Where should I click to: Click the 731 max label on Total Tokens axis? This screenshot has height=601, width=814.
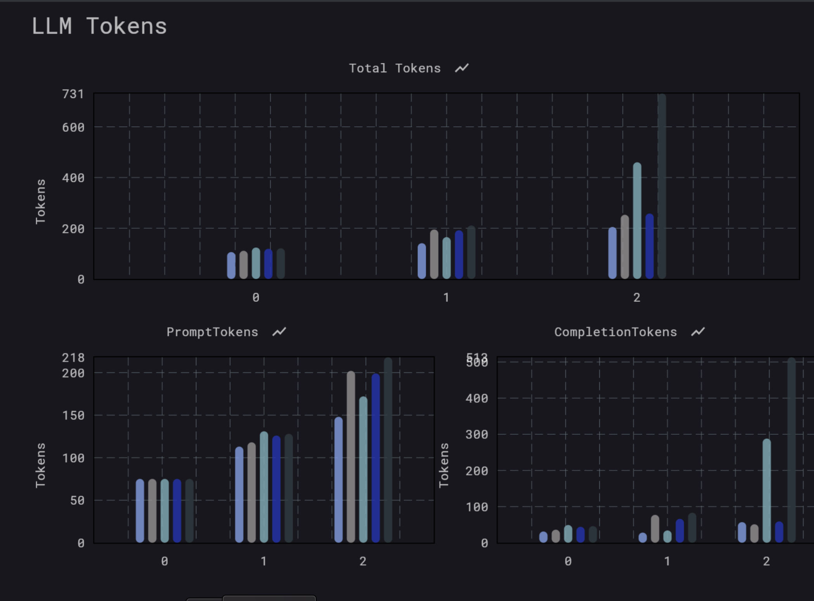click(73, 94)
